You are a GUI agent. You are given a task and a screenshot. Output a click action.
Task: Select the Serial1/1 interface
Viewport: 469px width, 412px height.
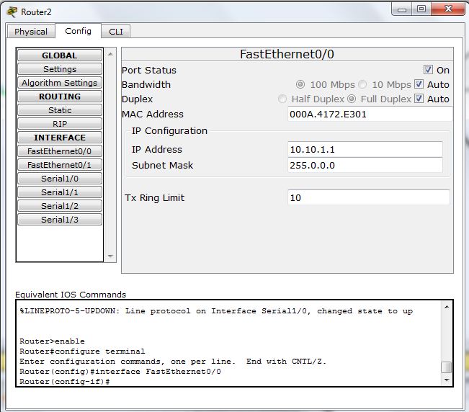(x=60, y=192)
